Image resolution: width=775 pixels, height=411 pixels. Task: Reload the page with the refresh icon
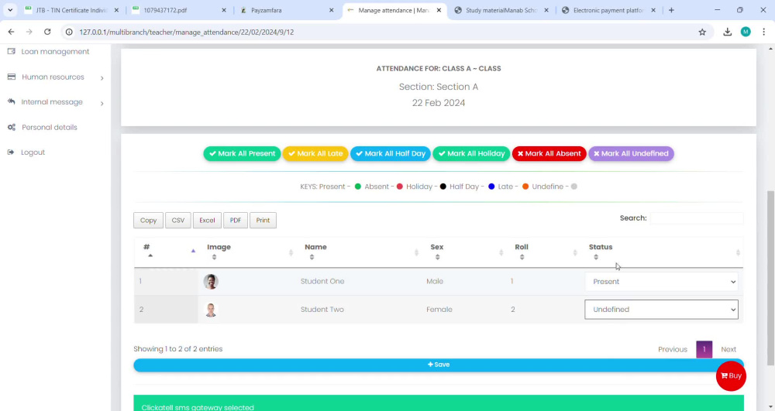pos(47,32)
